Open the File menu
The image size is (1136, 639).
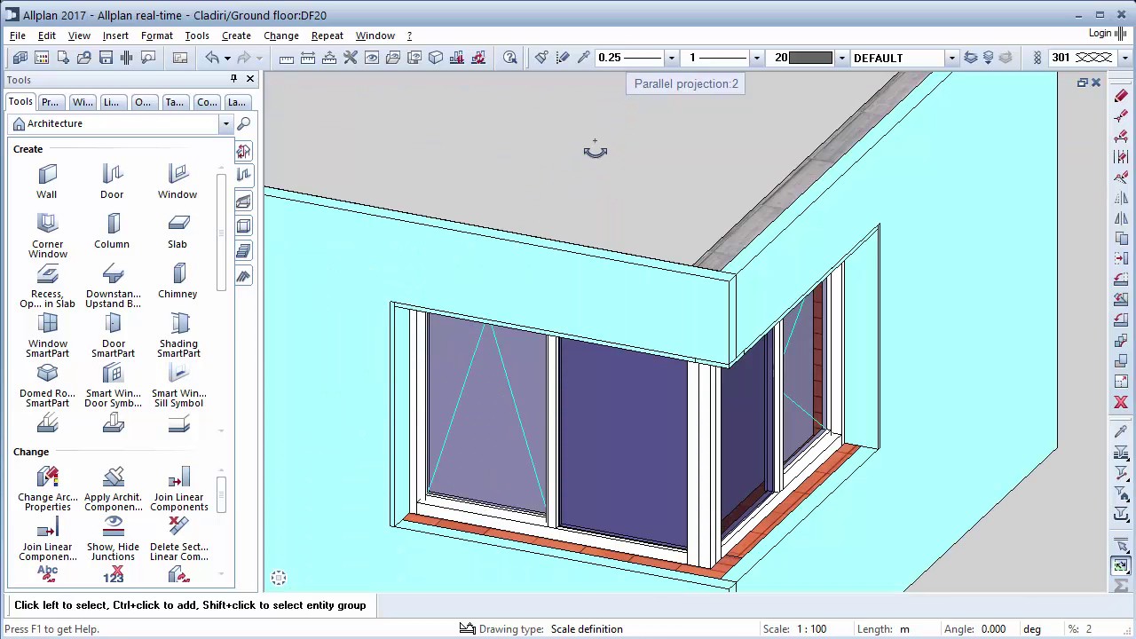click(18, 35)
